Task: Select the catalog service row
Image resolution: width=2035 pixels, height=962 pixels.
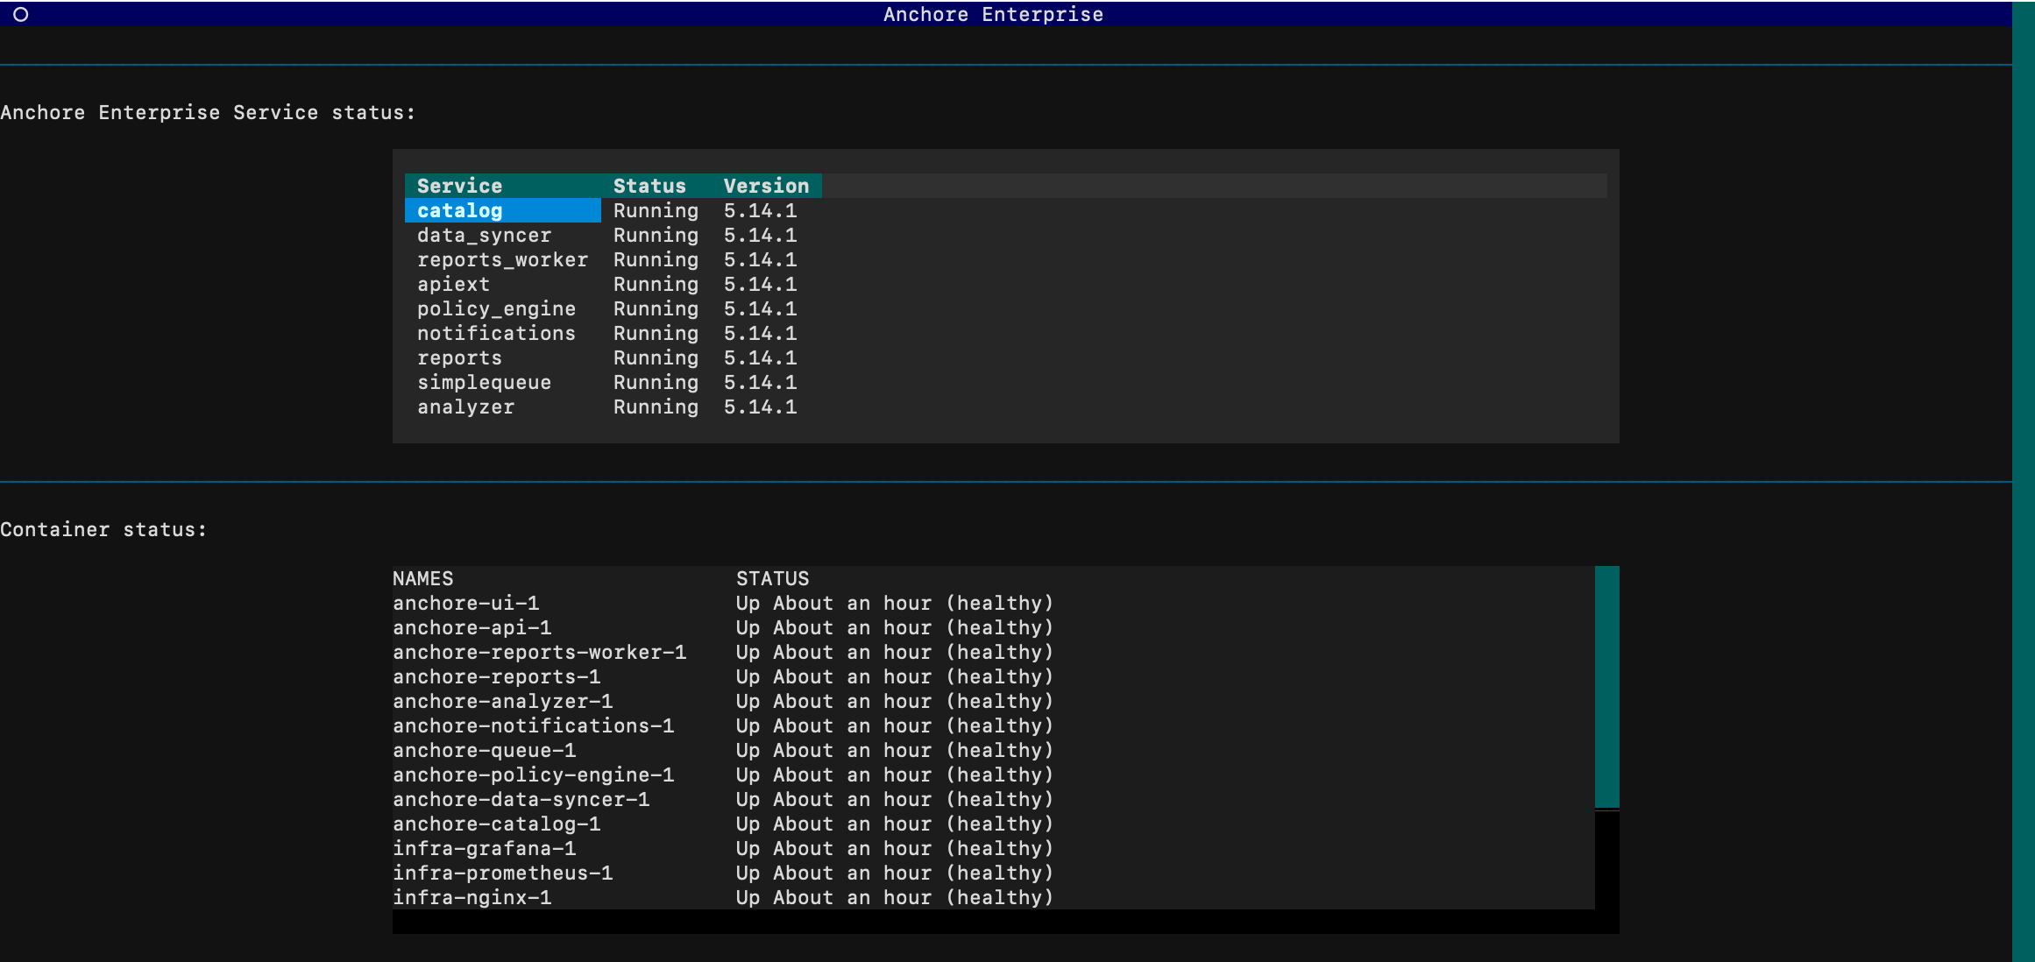Action: point(459,210)
